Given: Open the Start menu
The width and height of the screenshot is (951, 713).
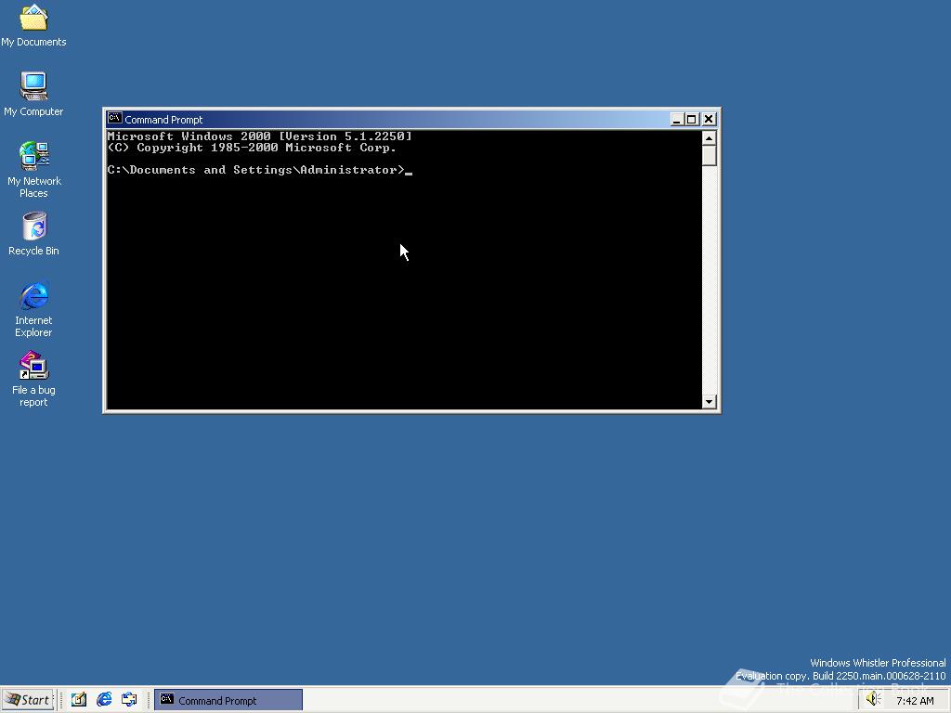Looking at the screenshot, I should pos(28,700).
